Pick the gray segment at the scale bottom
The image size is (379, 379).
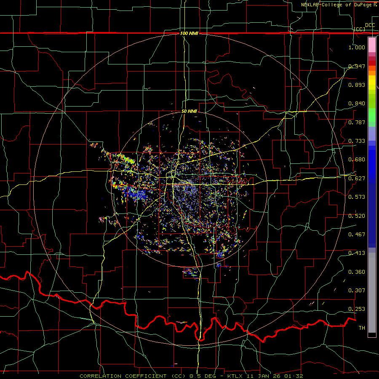coord(372,293)
